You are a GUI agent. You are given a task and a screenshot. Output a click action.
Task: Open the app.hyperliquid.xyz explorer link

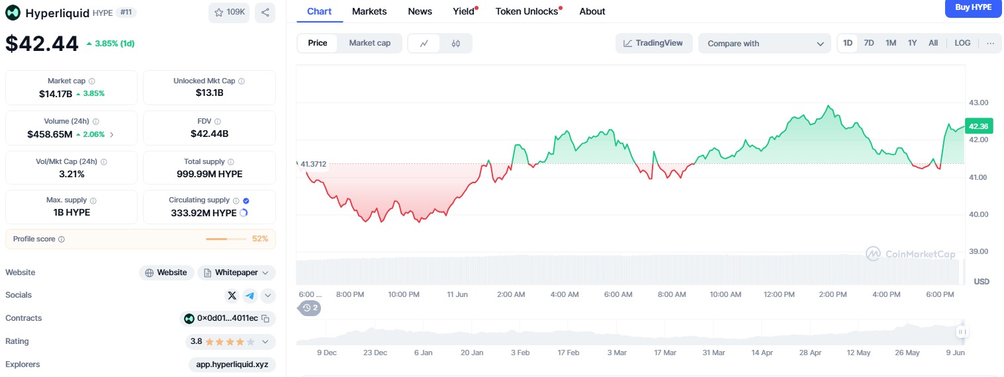coord(232,364)
